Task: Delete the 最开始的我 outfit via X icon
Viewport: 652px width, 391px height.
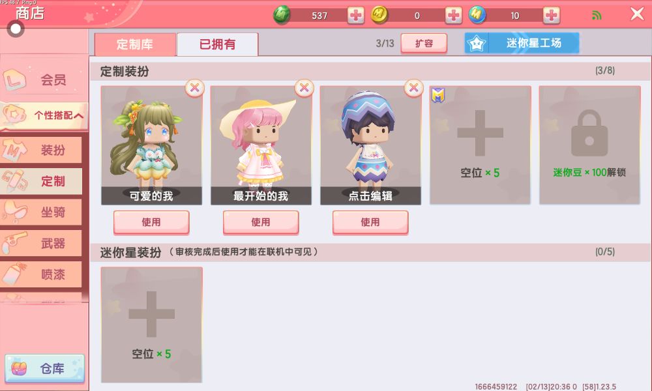Action: click(x=304, y=88)
